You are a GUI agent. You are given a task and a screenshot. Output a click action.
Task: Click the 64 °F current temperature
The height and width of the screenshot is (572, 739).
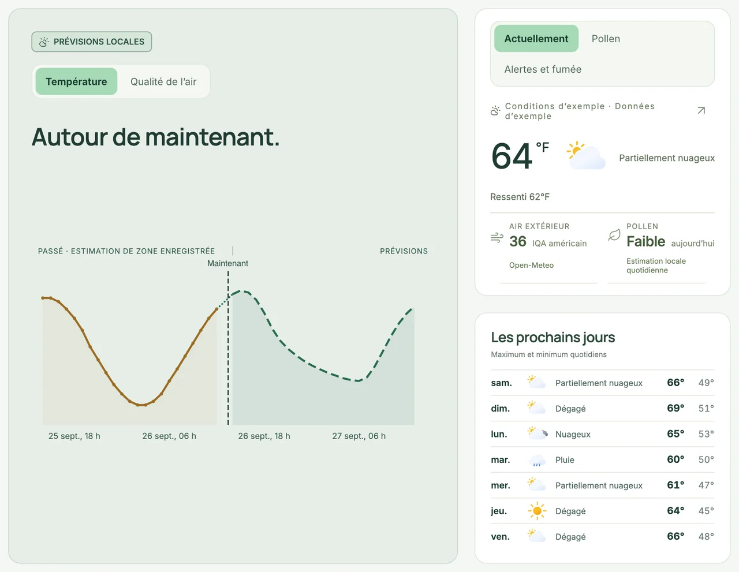520,156
